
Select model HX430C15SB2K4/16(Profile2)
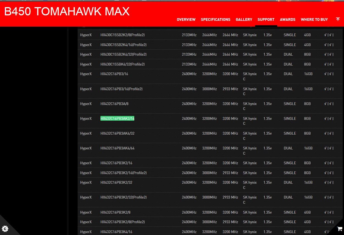[124, 45]
